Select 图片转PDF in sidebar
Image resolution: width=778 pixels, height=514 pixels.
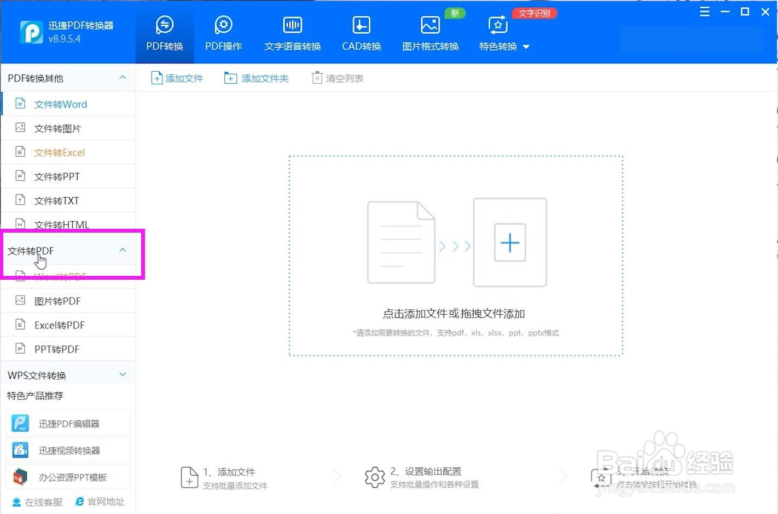pos(68,301)
